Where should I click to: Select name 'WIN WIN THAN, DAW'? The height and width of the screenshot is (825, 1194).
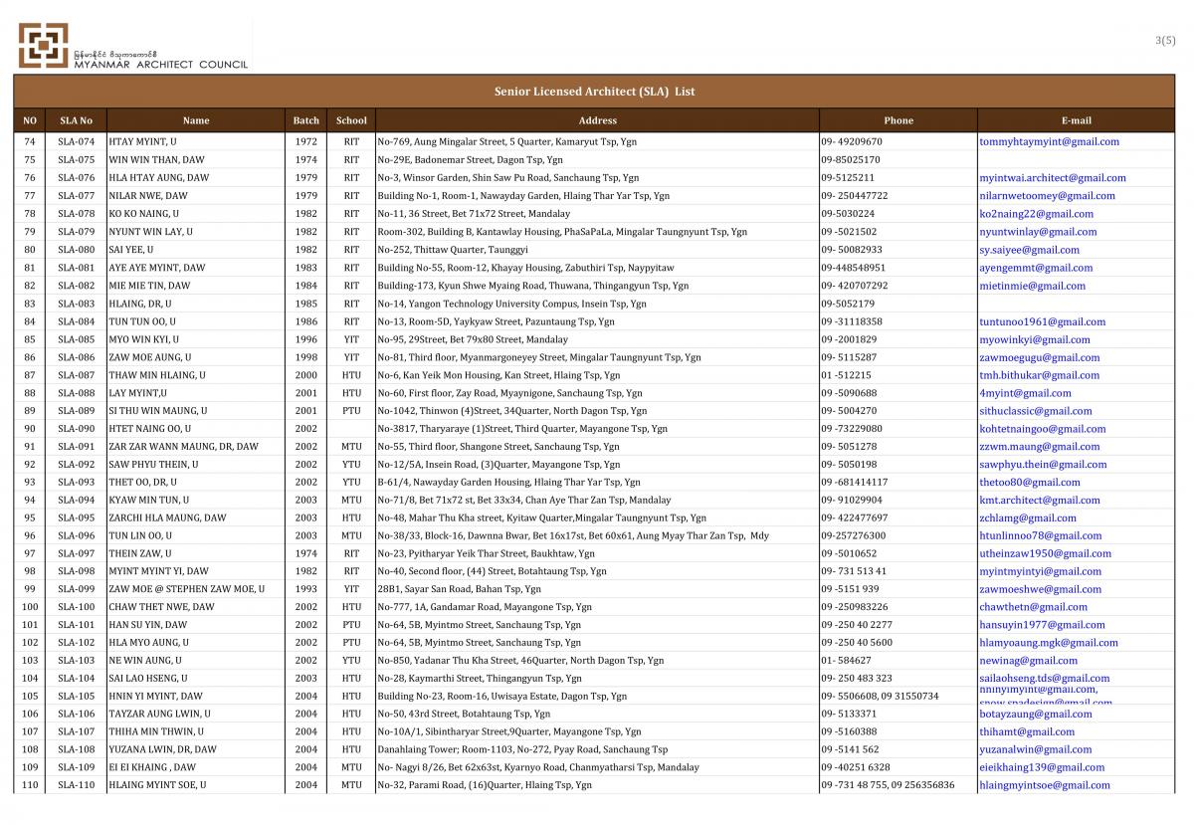[156, 160]
